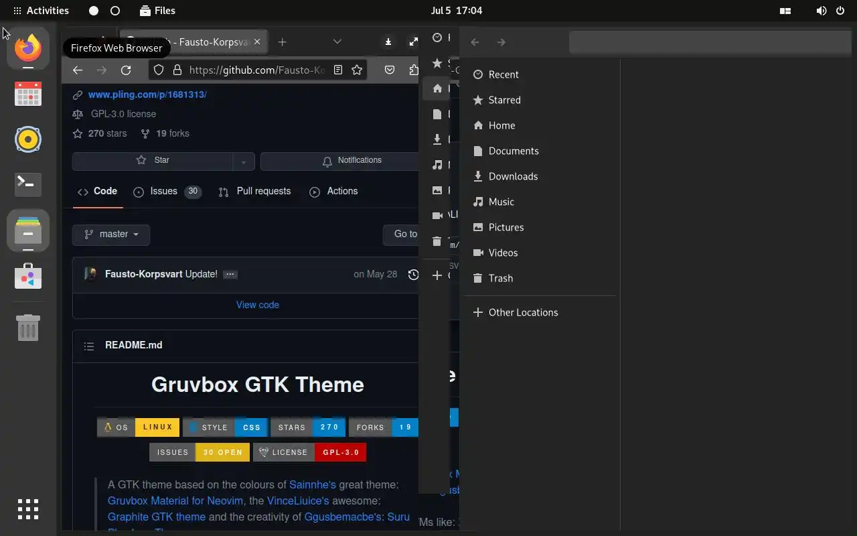Open the site shield tracking protection icon
This screenshot has height=536, width=857.
tap(159, 70)
